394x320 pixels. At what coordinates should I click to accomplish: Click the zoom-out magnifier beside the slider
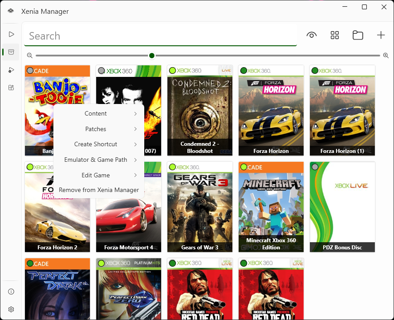pos(29,56)
